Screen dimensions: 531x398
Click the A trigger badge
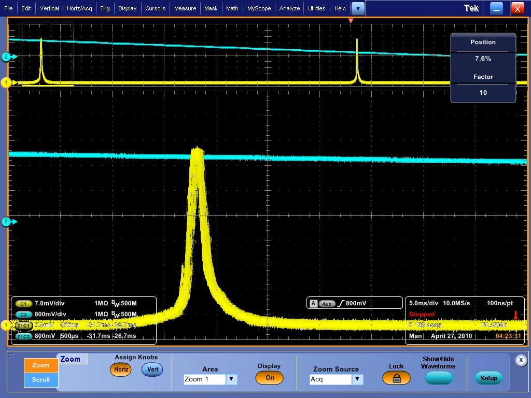313,304
